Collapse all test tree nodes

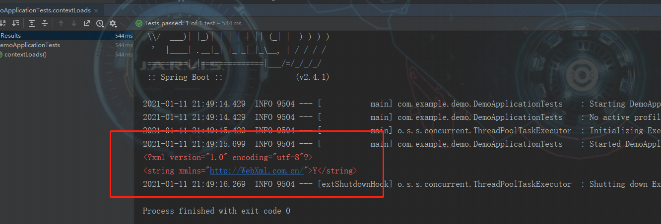tap(45, 23)
